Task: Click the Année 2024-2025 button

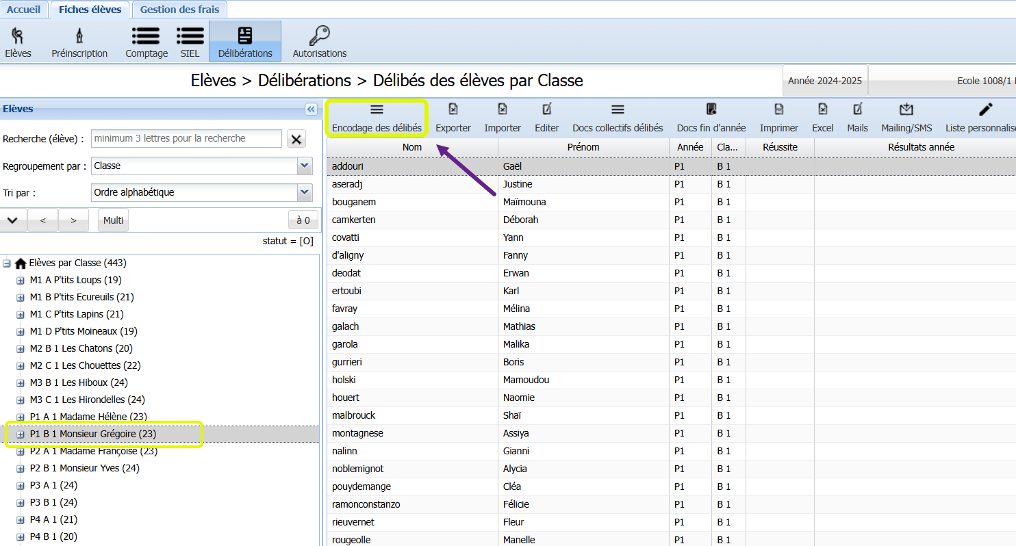Action: (825, 81)
